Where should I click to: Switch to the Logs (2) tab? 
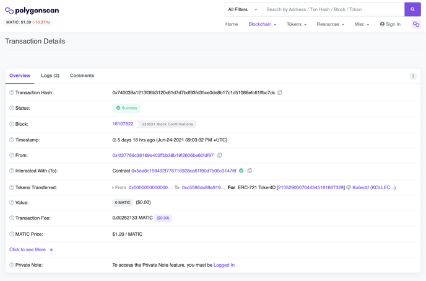click(50, 76)
